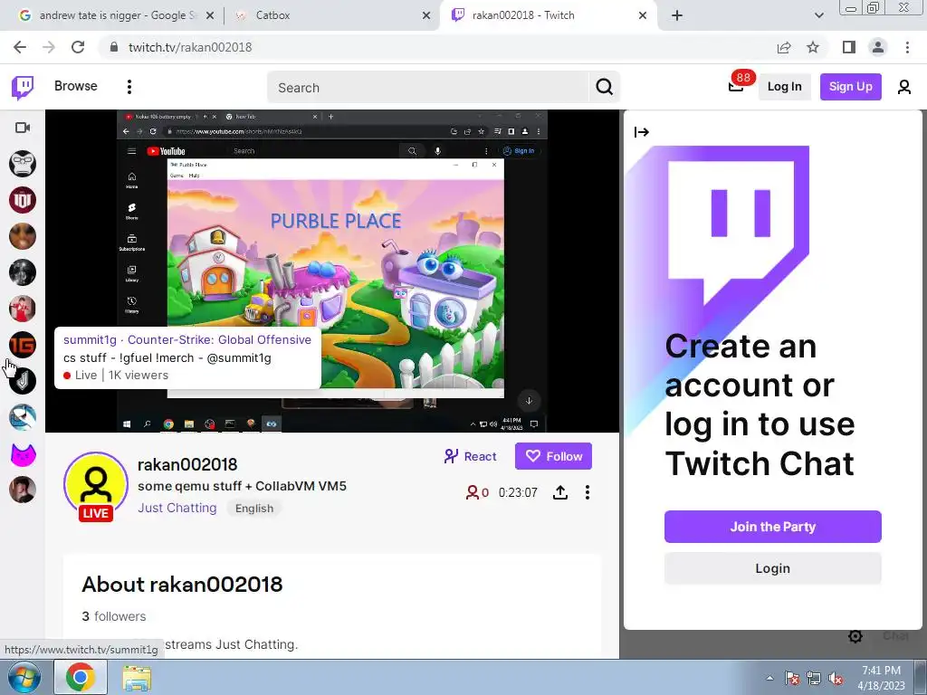Viewport: 927px width, 695px height.
Task: Click the React button
Action: point(471,456)
